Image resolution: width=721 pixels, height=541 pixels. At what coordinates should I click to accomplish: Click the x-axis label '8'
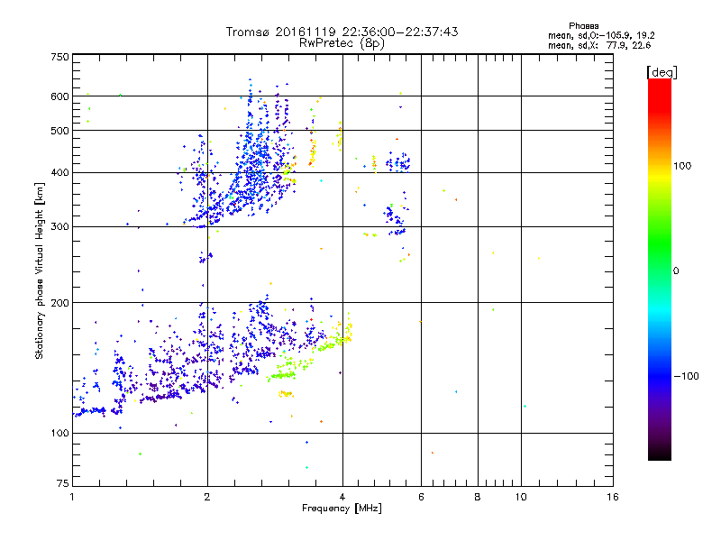478,497
